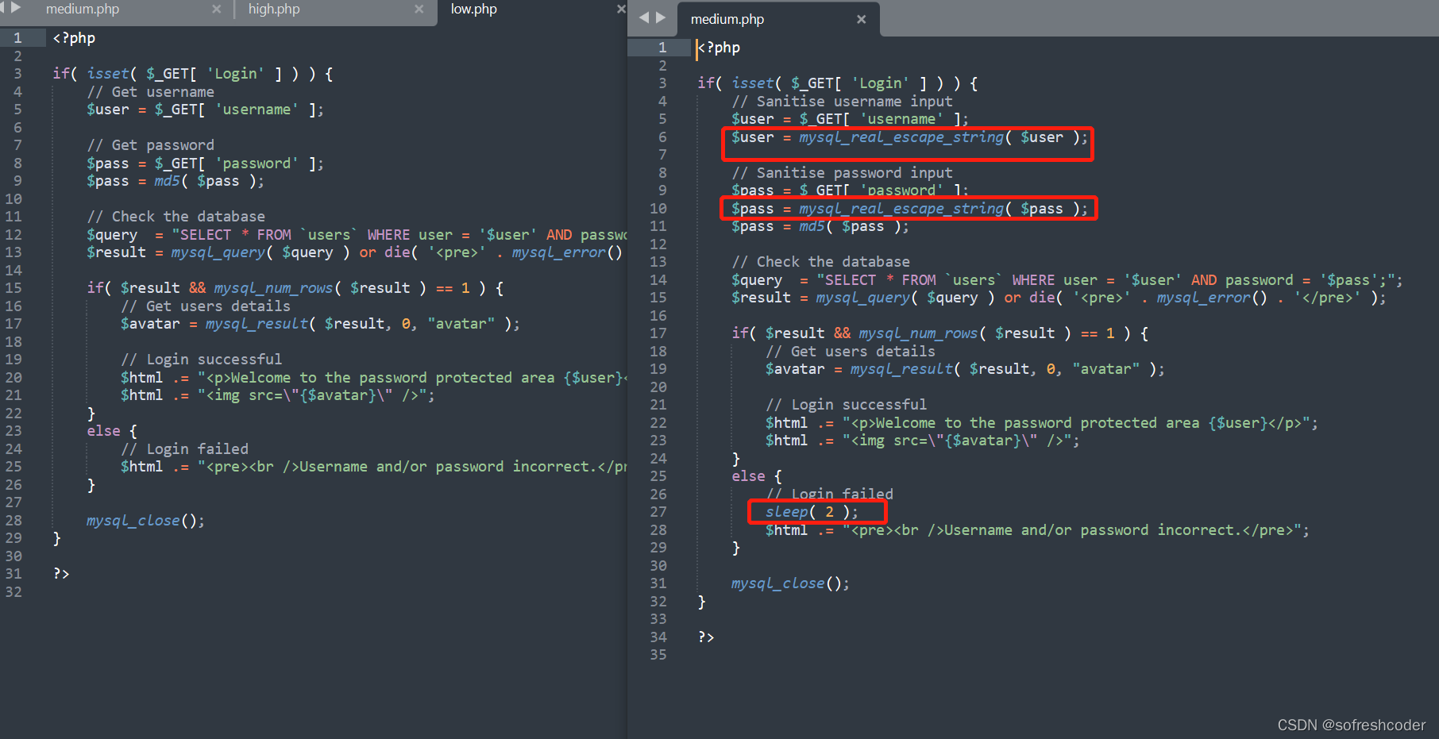Click 'md5' function in right pane

[812, 226]
